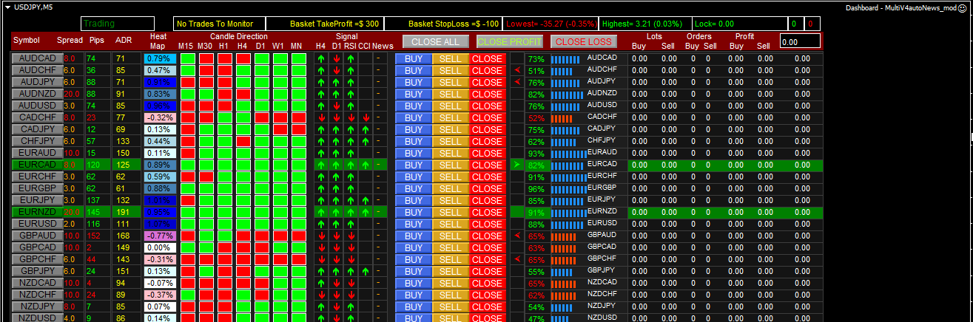The image size is (973, 322).
Task: Select the NZDCAD symbol button
Action: click(x=36, y=283)
